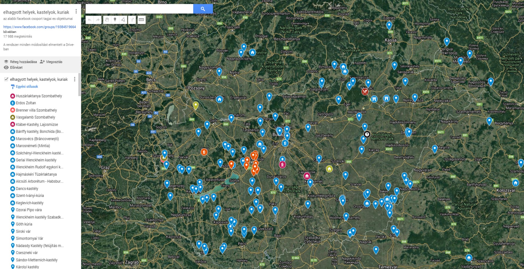524x269 pixels.
Task: Open Egyéni stílusok style options
Action: (27, 87)
